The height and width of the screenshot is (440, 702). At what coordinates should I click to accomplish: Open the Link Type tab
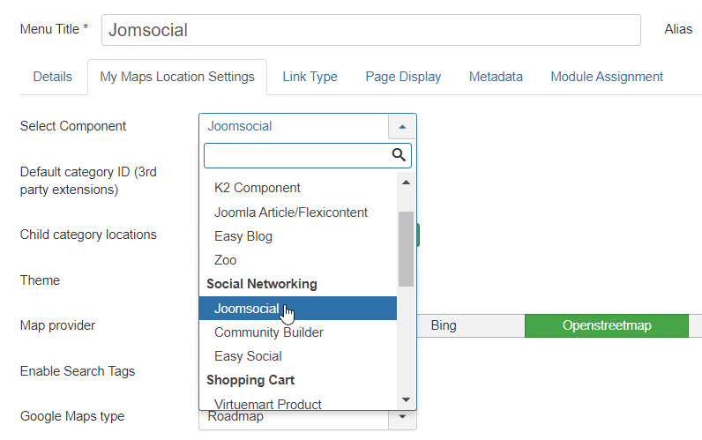(310, 77)
